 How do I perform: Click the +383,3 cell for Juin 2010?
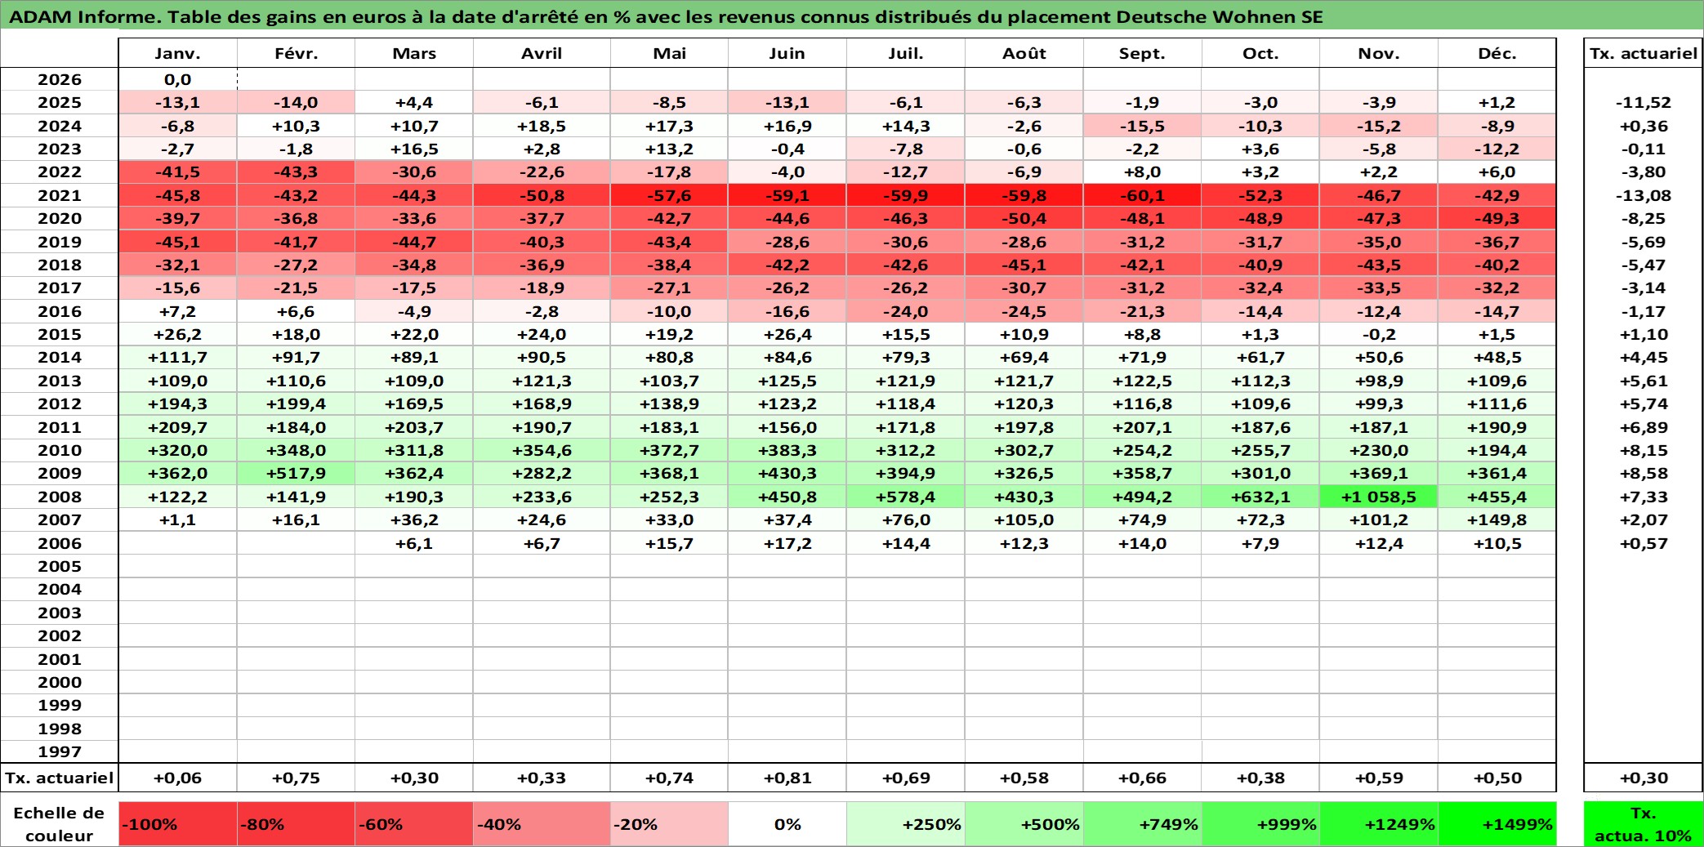[x=787, y=450]
